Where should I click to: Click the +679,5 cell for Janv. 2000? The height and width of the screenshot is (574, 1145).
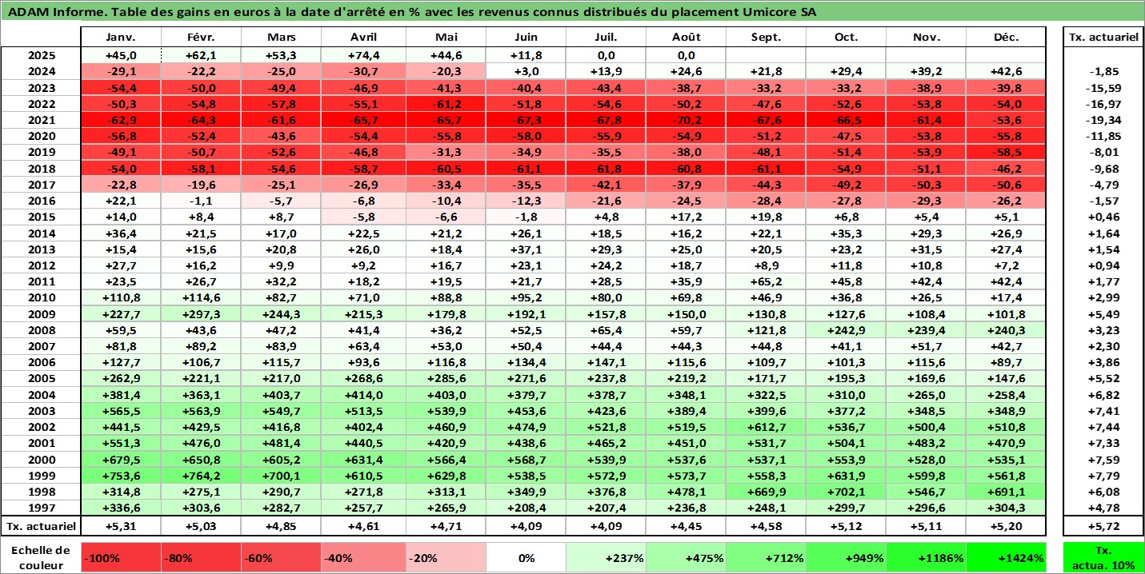[x=121, y=459]
